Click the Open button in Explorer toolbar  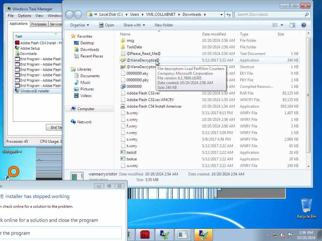(106, 25)
